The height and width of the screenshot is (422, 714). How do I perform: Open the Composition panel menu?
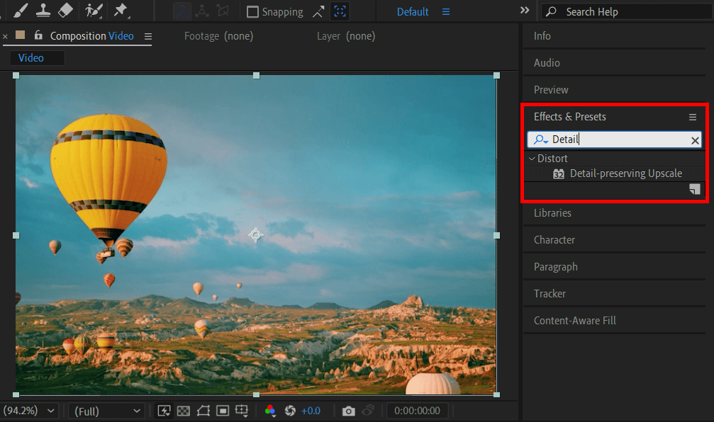click(x=148, y=36)
